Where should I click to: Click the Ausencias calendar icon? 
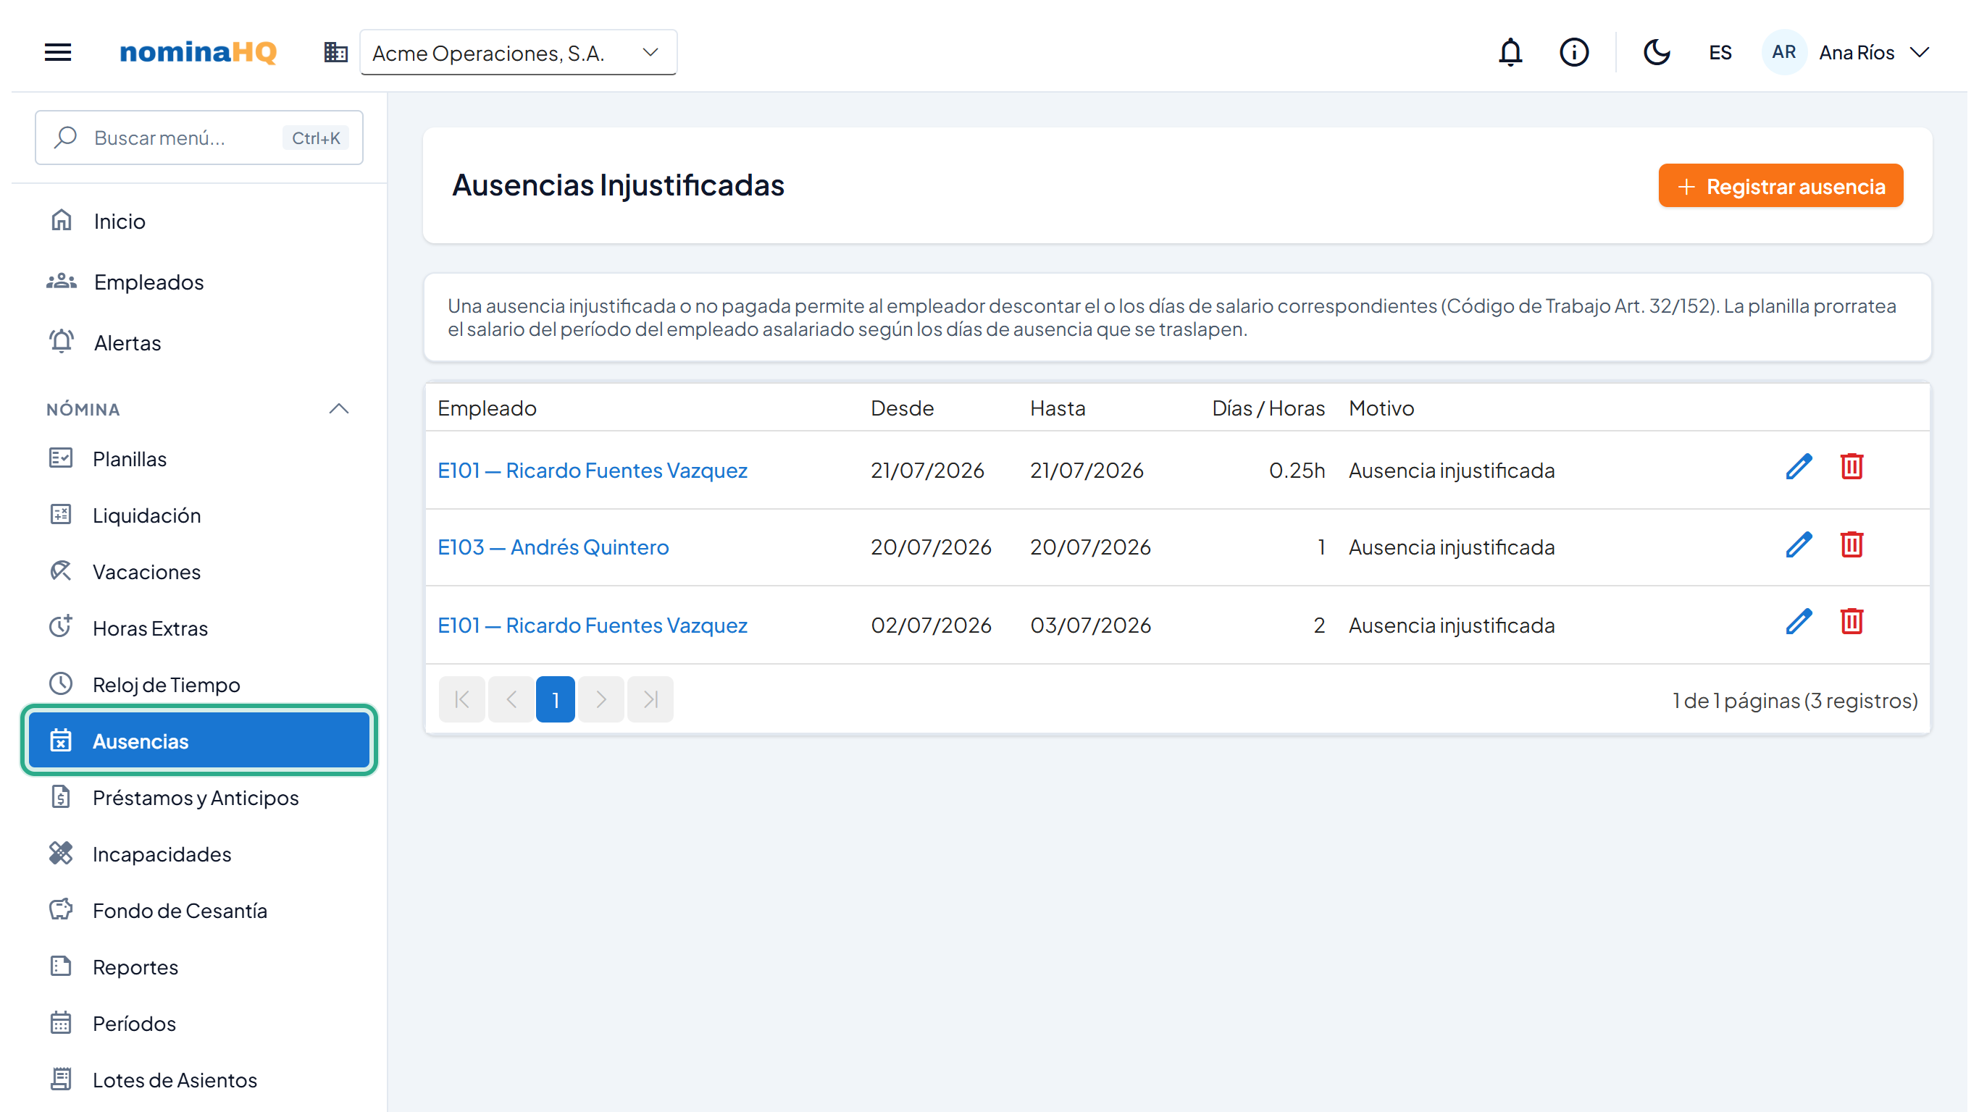(61, 741)
